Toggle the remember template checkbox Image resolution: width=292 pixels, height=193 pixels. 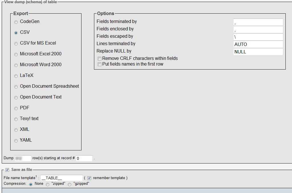click(89, 178)
